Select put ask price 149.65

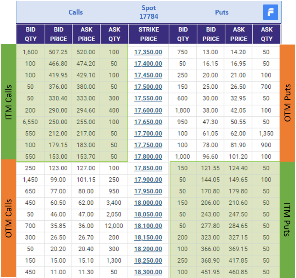coord(238,180)
